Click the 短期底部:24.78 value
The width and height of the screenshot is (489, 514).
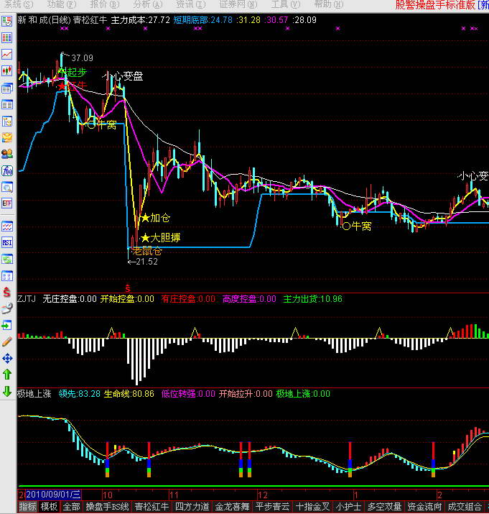[x=202, y=20]
